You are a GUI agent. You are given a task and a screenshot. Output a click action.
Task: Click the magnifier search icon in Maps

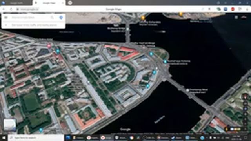coord(52,17)
